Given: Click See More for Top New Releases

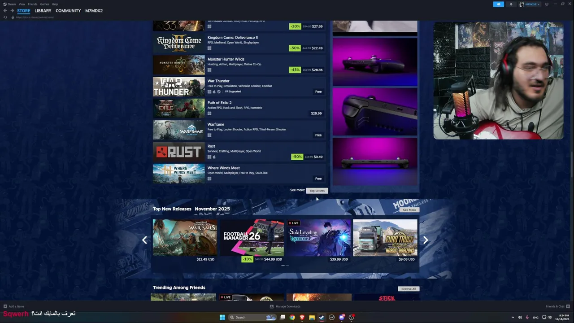Looking at the screenshot, I should [x=409, y=210].
